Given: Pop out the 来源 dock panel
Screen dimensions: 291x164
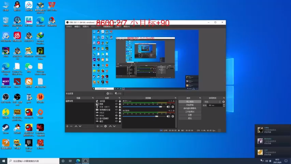Looking at the screenshot, I should 119,98.
